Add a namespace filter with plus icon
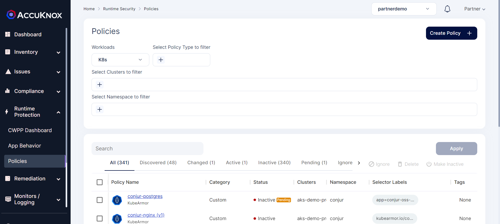500x224 pixels. coord(100,109)
